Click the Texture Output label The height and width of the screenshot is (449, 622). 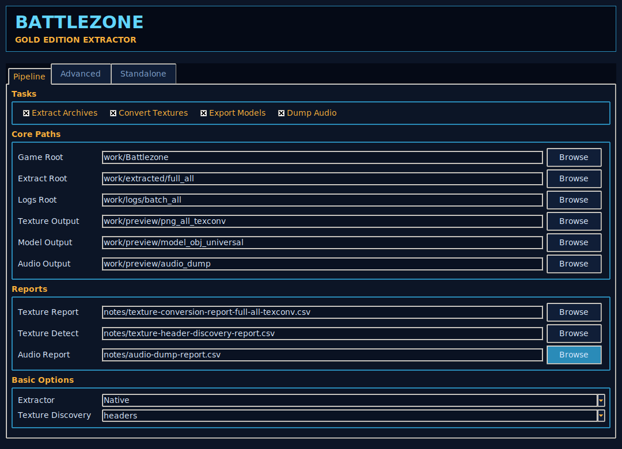pyautogui.click(x=48, y=221)
